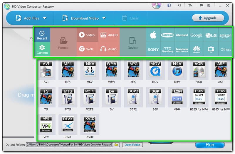Open the Custom settings tab
Viewport: 235px width, 154px height.
[x=42, y=49]
